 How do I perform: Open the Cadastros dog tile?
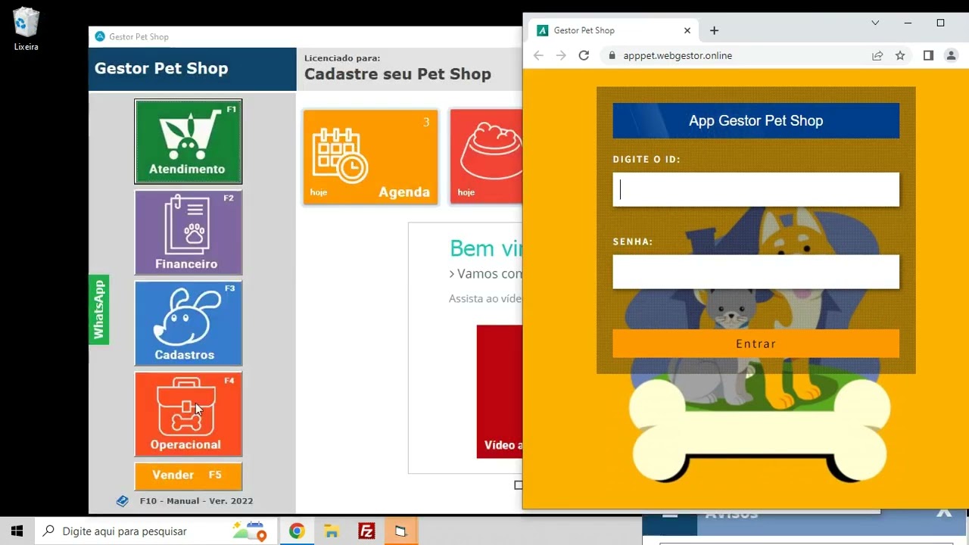[189, 323]
